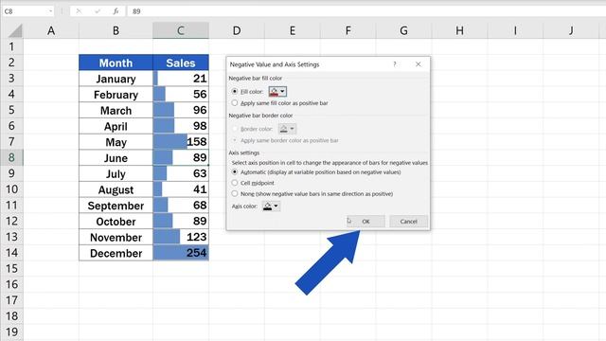
Task: Click the sales value 68
Action: point(181,206)
